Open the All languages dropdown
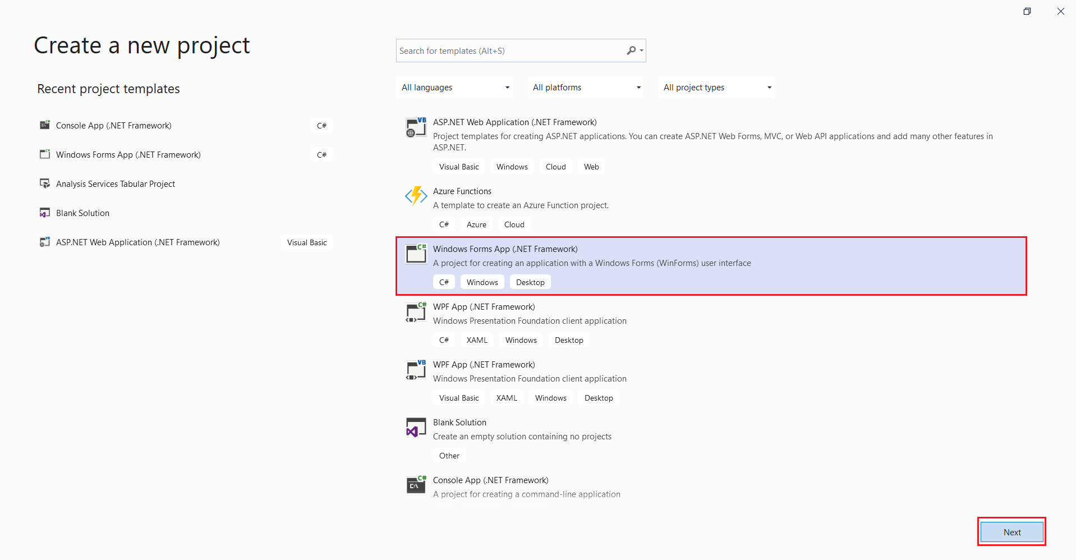Screen dimensions: 1076x560 [x=454, y=88]
